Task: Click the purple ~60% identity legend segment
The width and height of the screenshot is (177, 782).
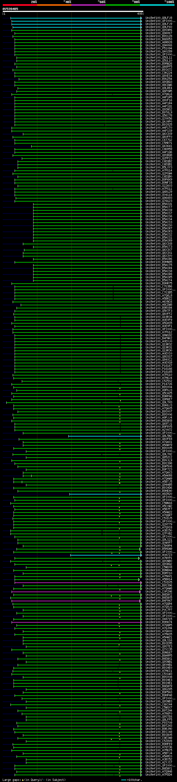Action: [x=88, y=5]
